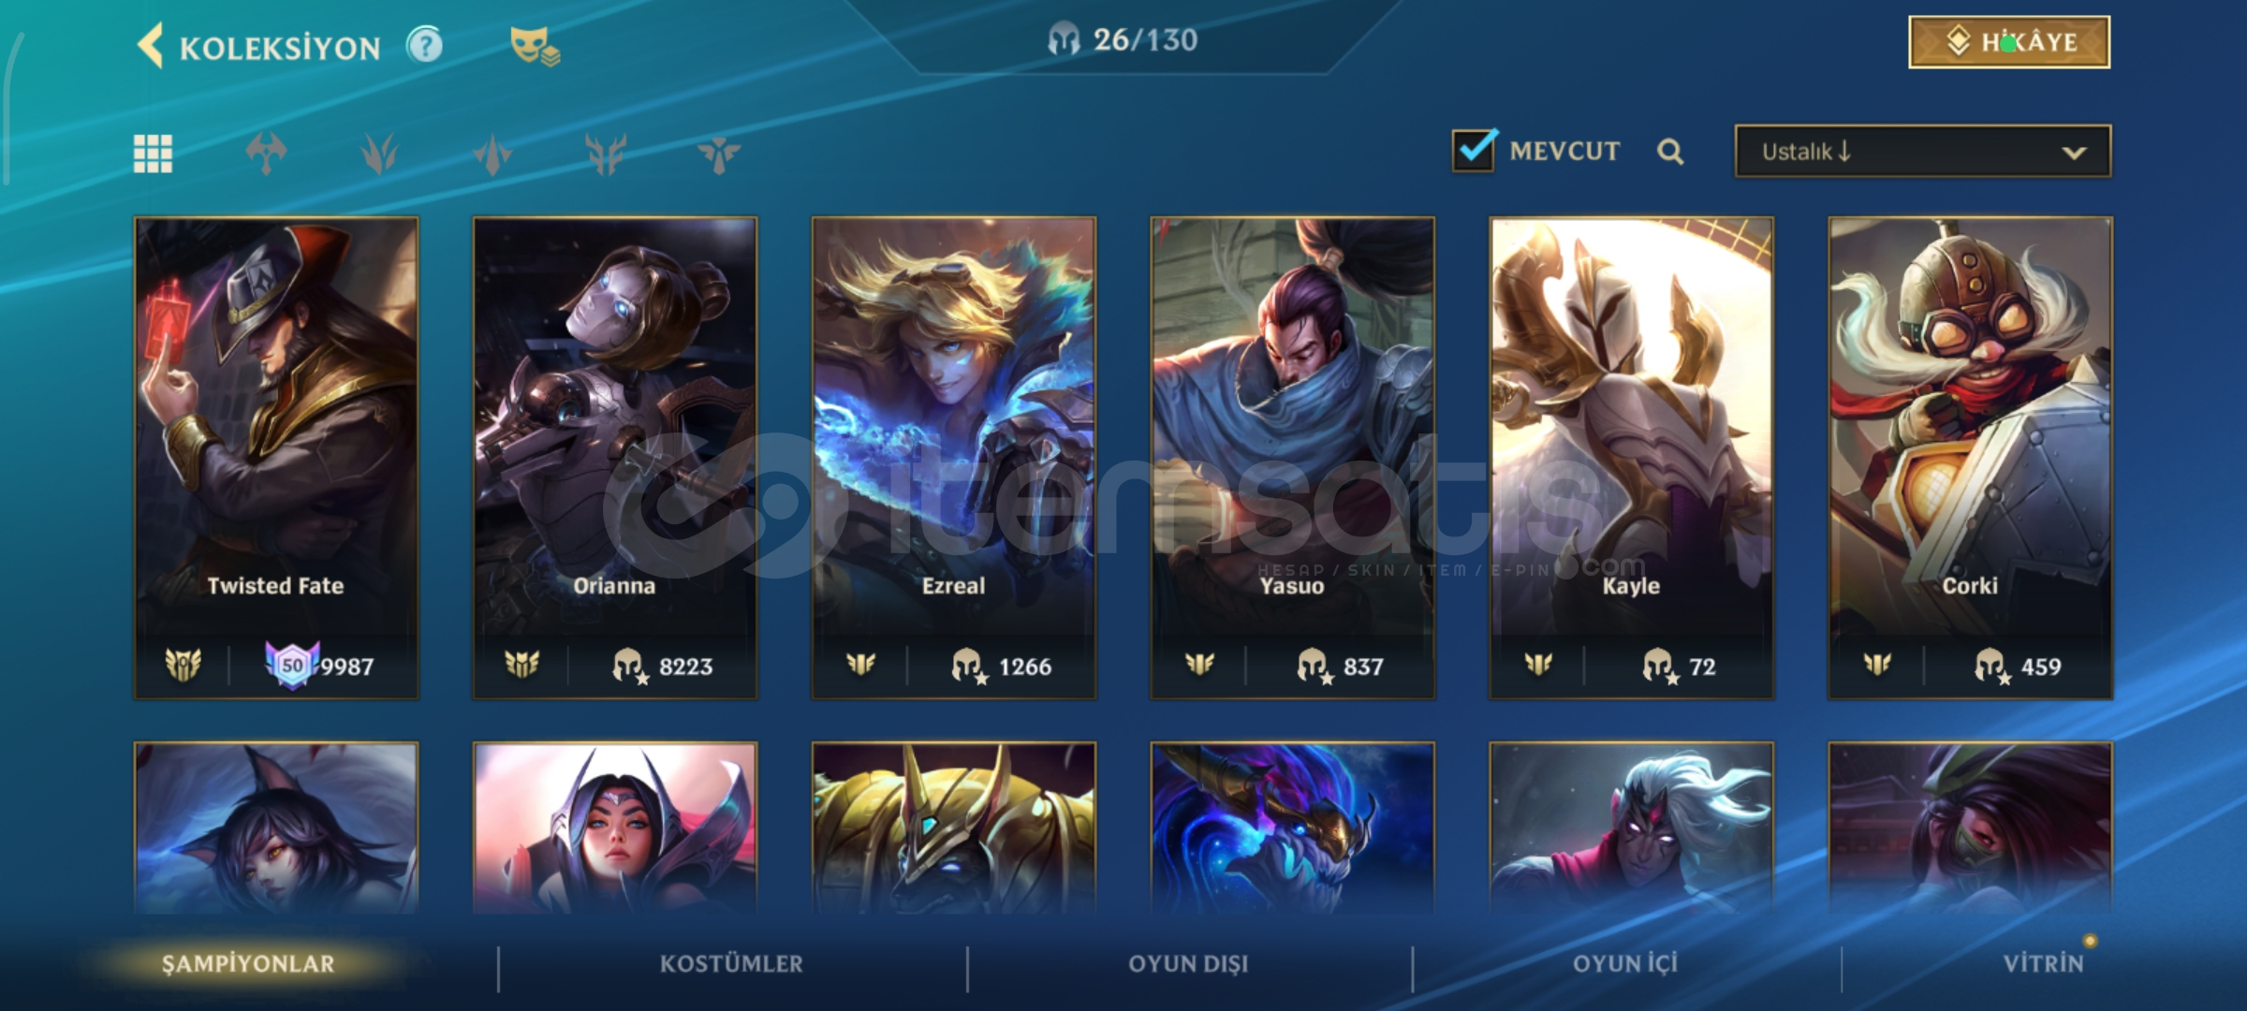
Task: Select the Twisted Fate champion card
Action: tap(276, 458)
